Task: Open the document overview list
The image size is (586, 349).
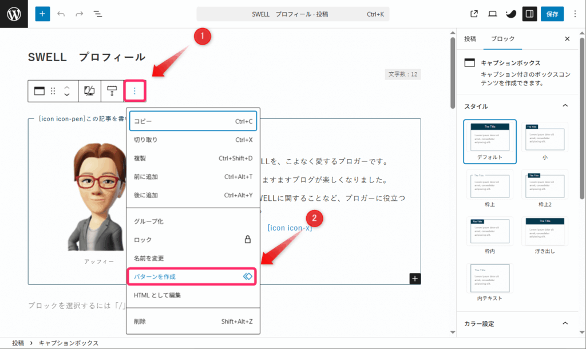Action: point(97,14)
